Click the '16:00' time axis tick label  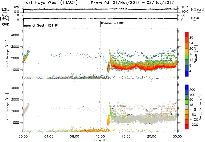pos(126,137)
